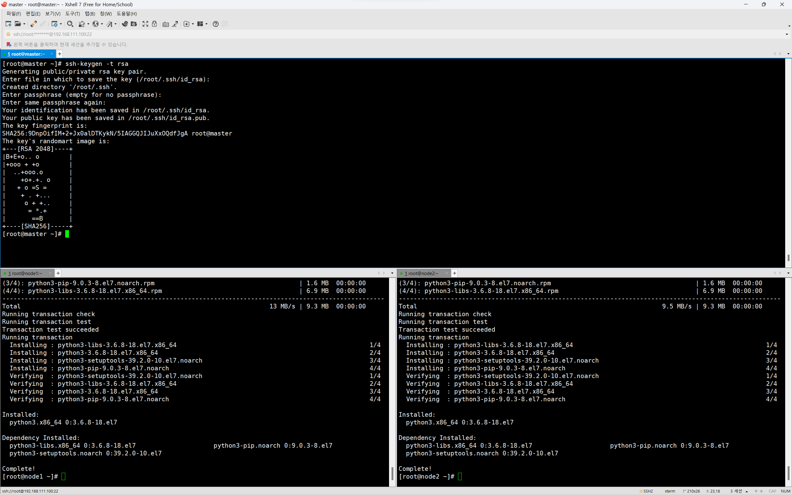Click the virtual keyboard toolbar icon
Viewport: 792px width, 495px height.
[x=165, y=24]
